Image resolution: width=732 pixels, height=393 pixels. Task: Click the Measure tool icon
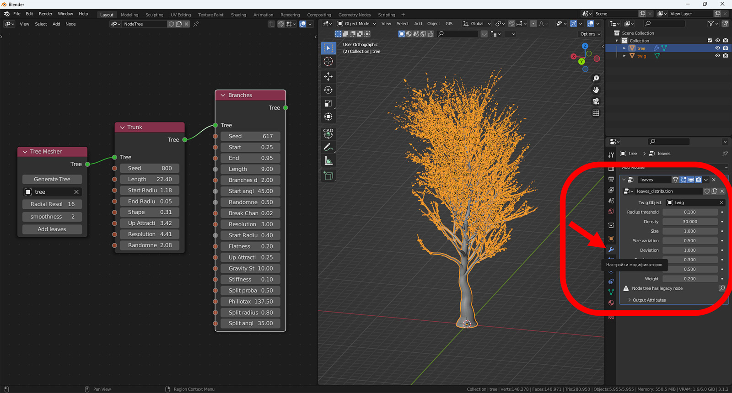(328, 161)
